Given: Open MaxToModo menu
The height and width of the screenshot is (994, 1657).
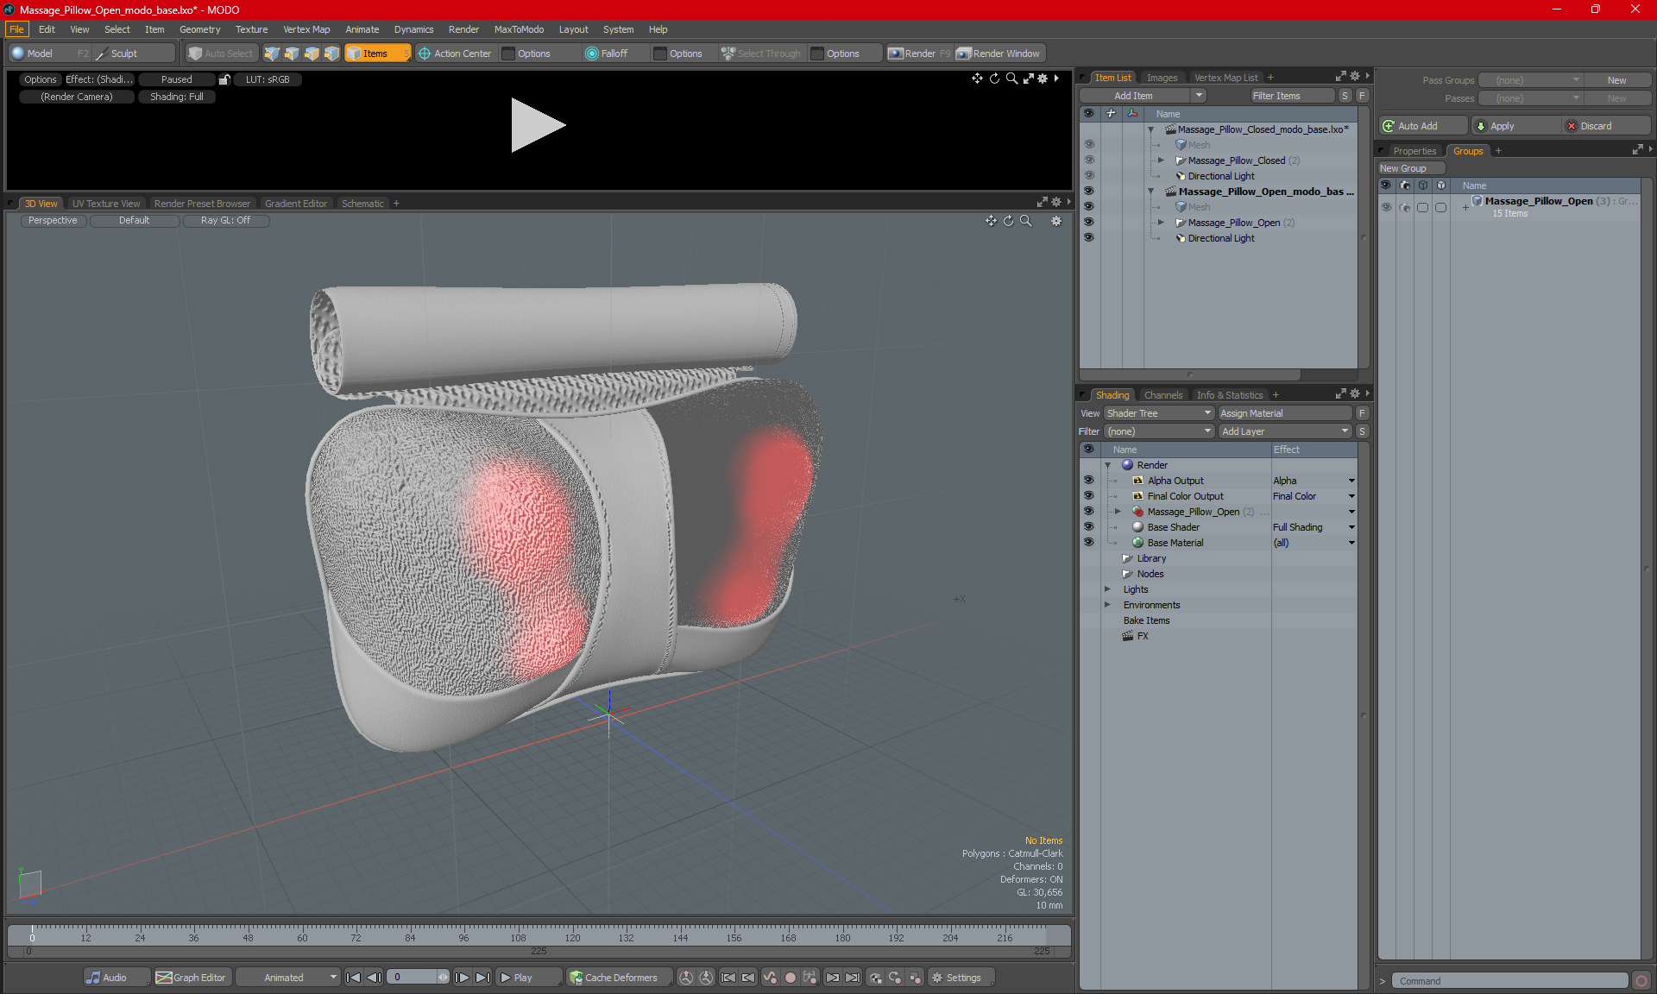Looking at the screenshot, I should coord(519,29).
